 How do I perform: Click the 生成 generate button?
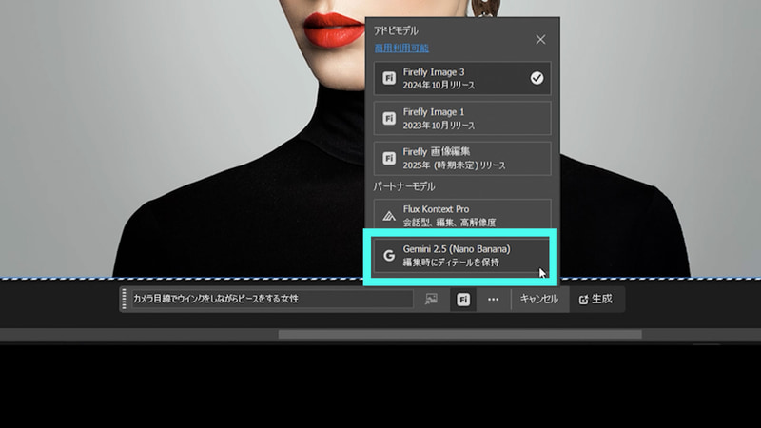(595, 299)
